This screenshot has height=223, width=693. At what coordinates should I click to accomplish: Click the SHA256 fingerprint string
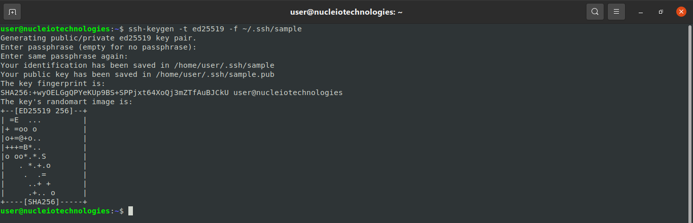(115, 93)
